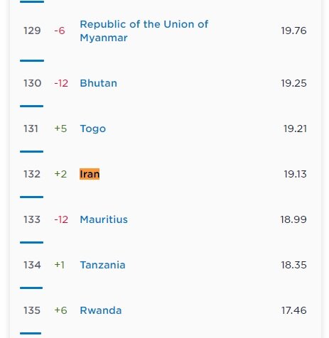Click the highlighted Iran entry

(90, 174)
